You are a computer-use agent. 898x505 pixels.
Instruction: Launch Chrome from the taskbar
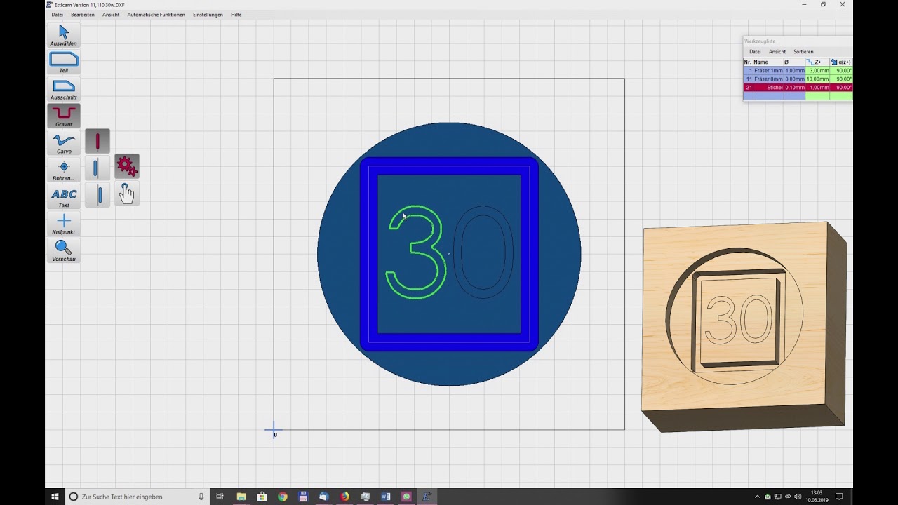(282, 497)
